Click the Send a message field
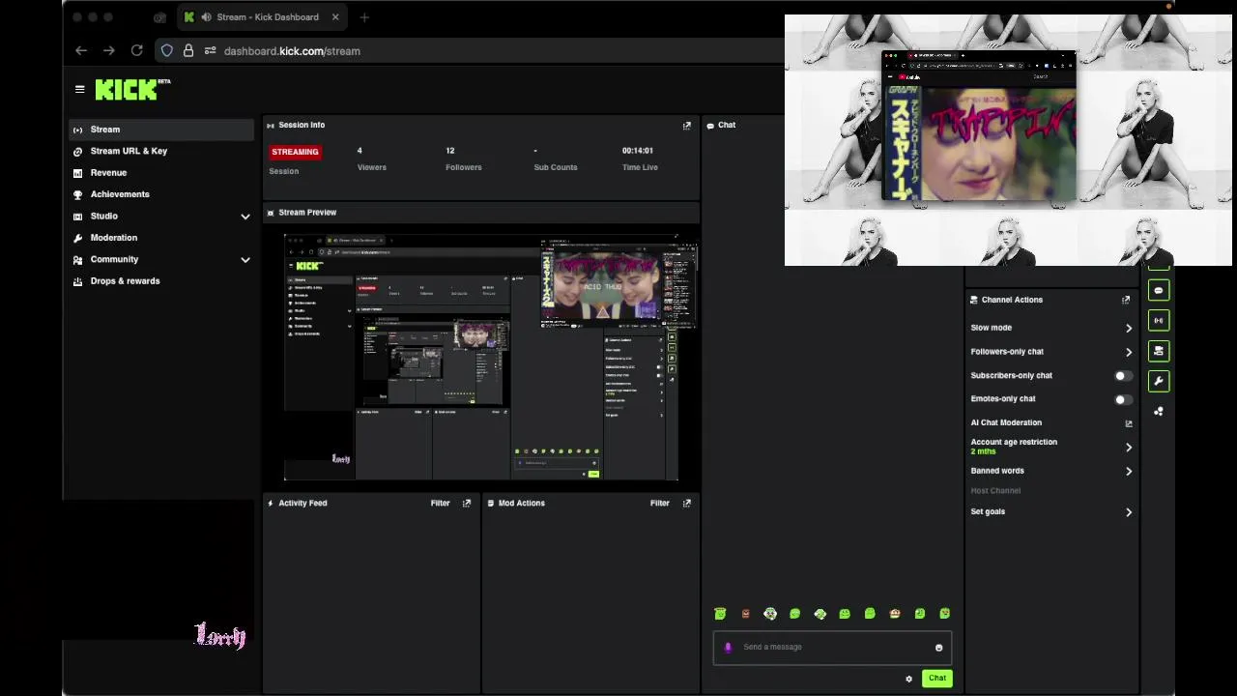 click(832, 648)
